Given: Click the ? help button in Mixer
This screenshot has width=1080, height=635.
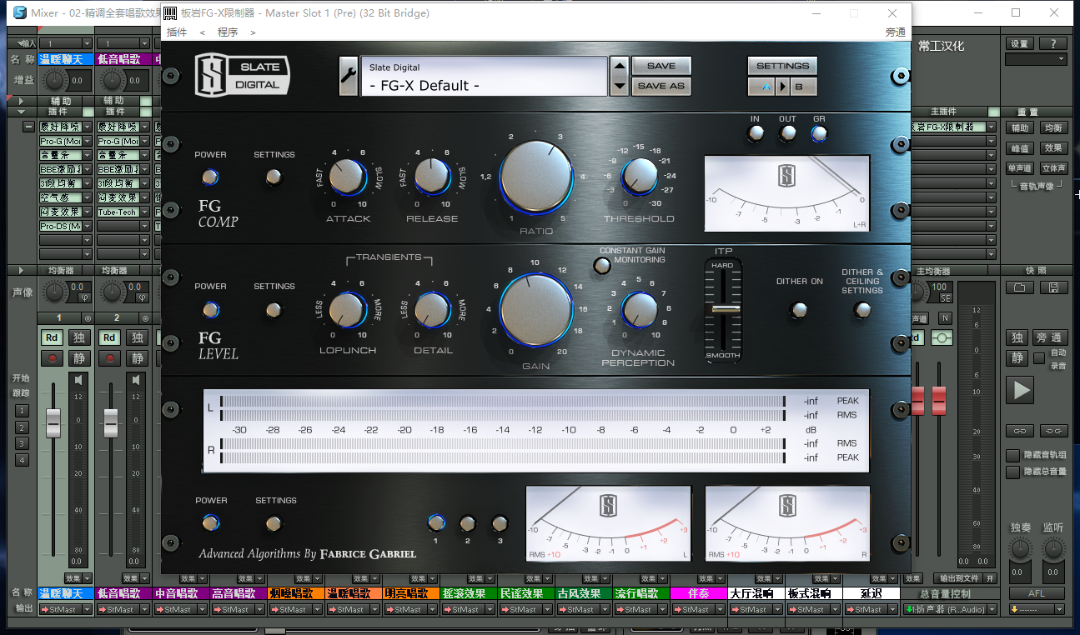Looking at the screenshot, I should click(x=1053, y=43).
